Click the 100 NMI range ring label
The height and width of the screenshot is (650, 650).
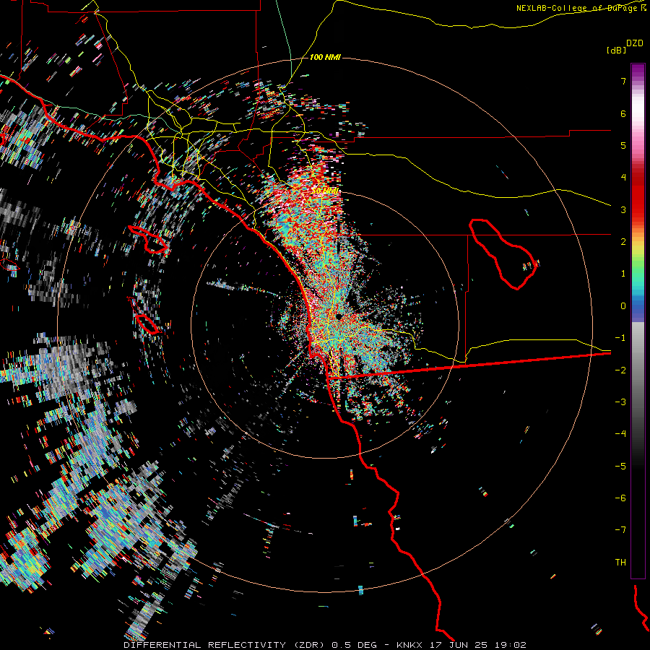click(x=325, y=57)
